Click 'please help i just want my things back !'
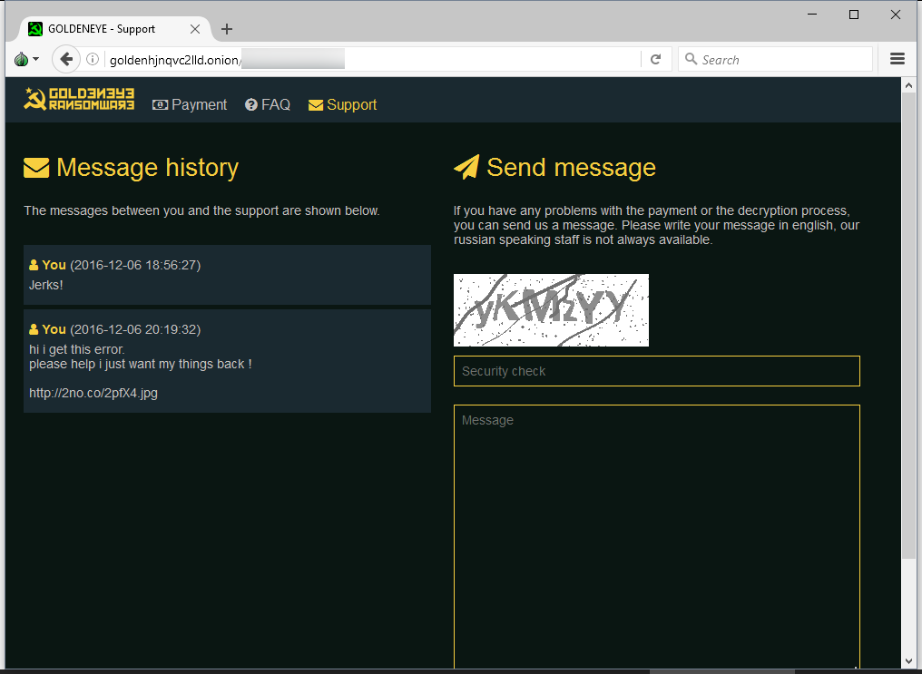Image resolution: width=922 pixels, height=674 pixels. (x=141, y=365)
